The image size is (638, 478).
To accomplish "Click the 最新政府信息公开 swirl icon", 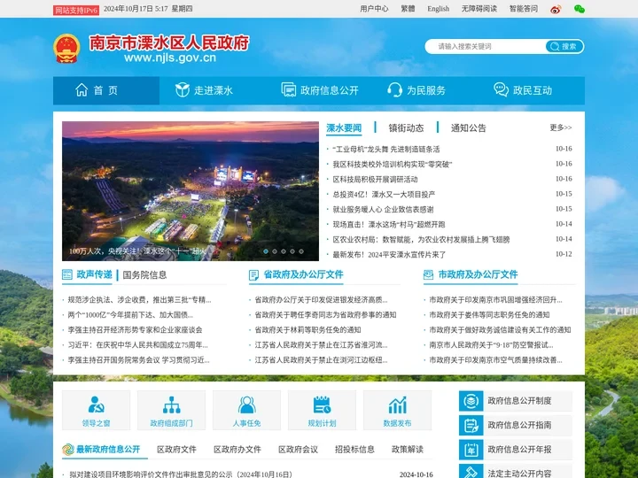I will [x=68, y=449].
